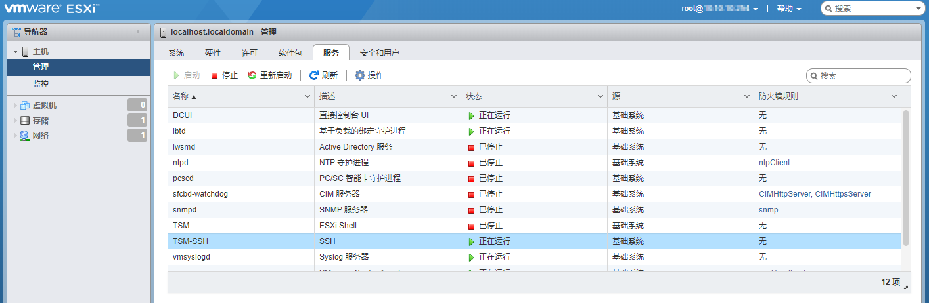Click the stopped status icon for pcscd
The height and width of the screenshot is (303, 929).
[x=471, y=178]
